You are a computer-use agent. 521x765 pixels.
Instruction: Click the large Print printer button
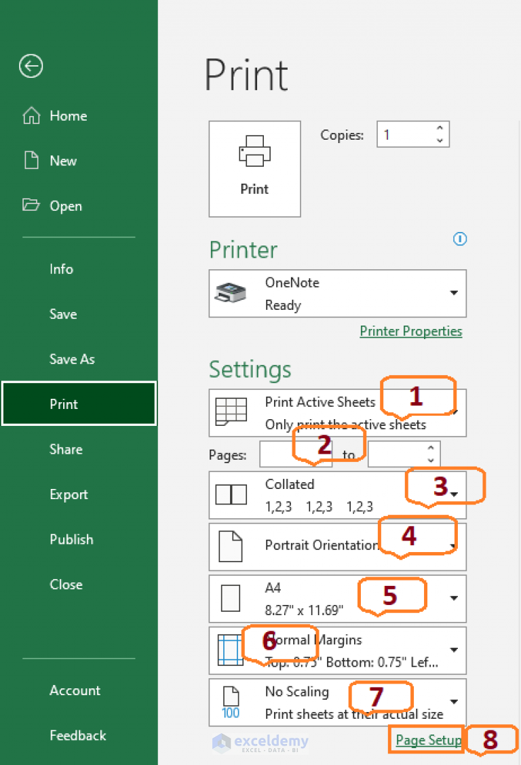[x=254, y=169]
